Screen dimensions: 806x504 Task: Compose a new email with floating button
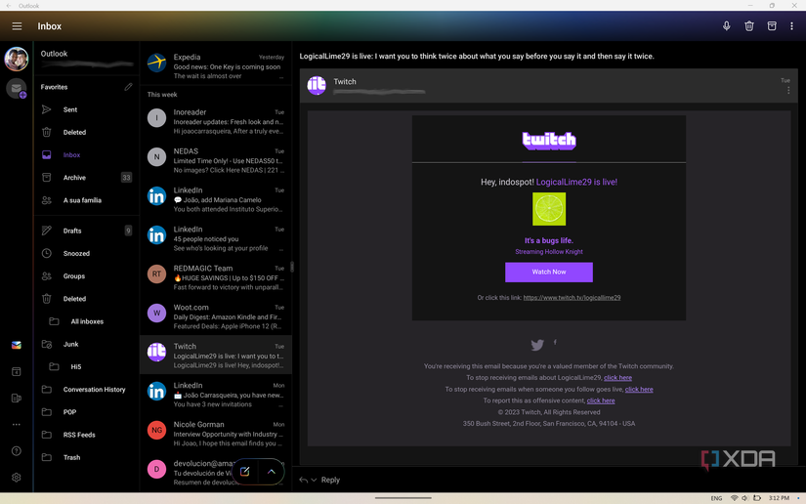[x=245, y=471]
